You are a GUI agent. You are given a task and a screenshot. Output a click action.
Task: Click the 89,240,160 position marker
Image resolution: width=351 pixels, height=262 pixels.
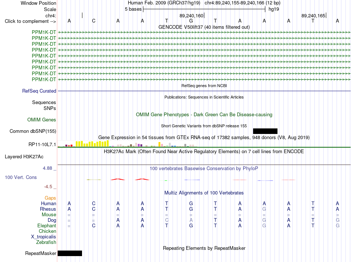[x=191, y=15]
